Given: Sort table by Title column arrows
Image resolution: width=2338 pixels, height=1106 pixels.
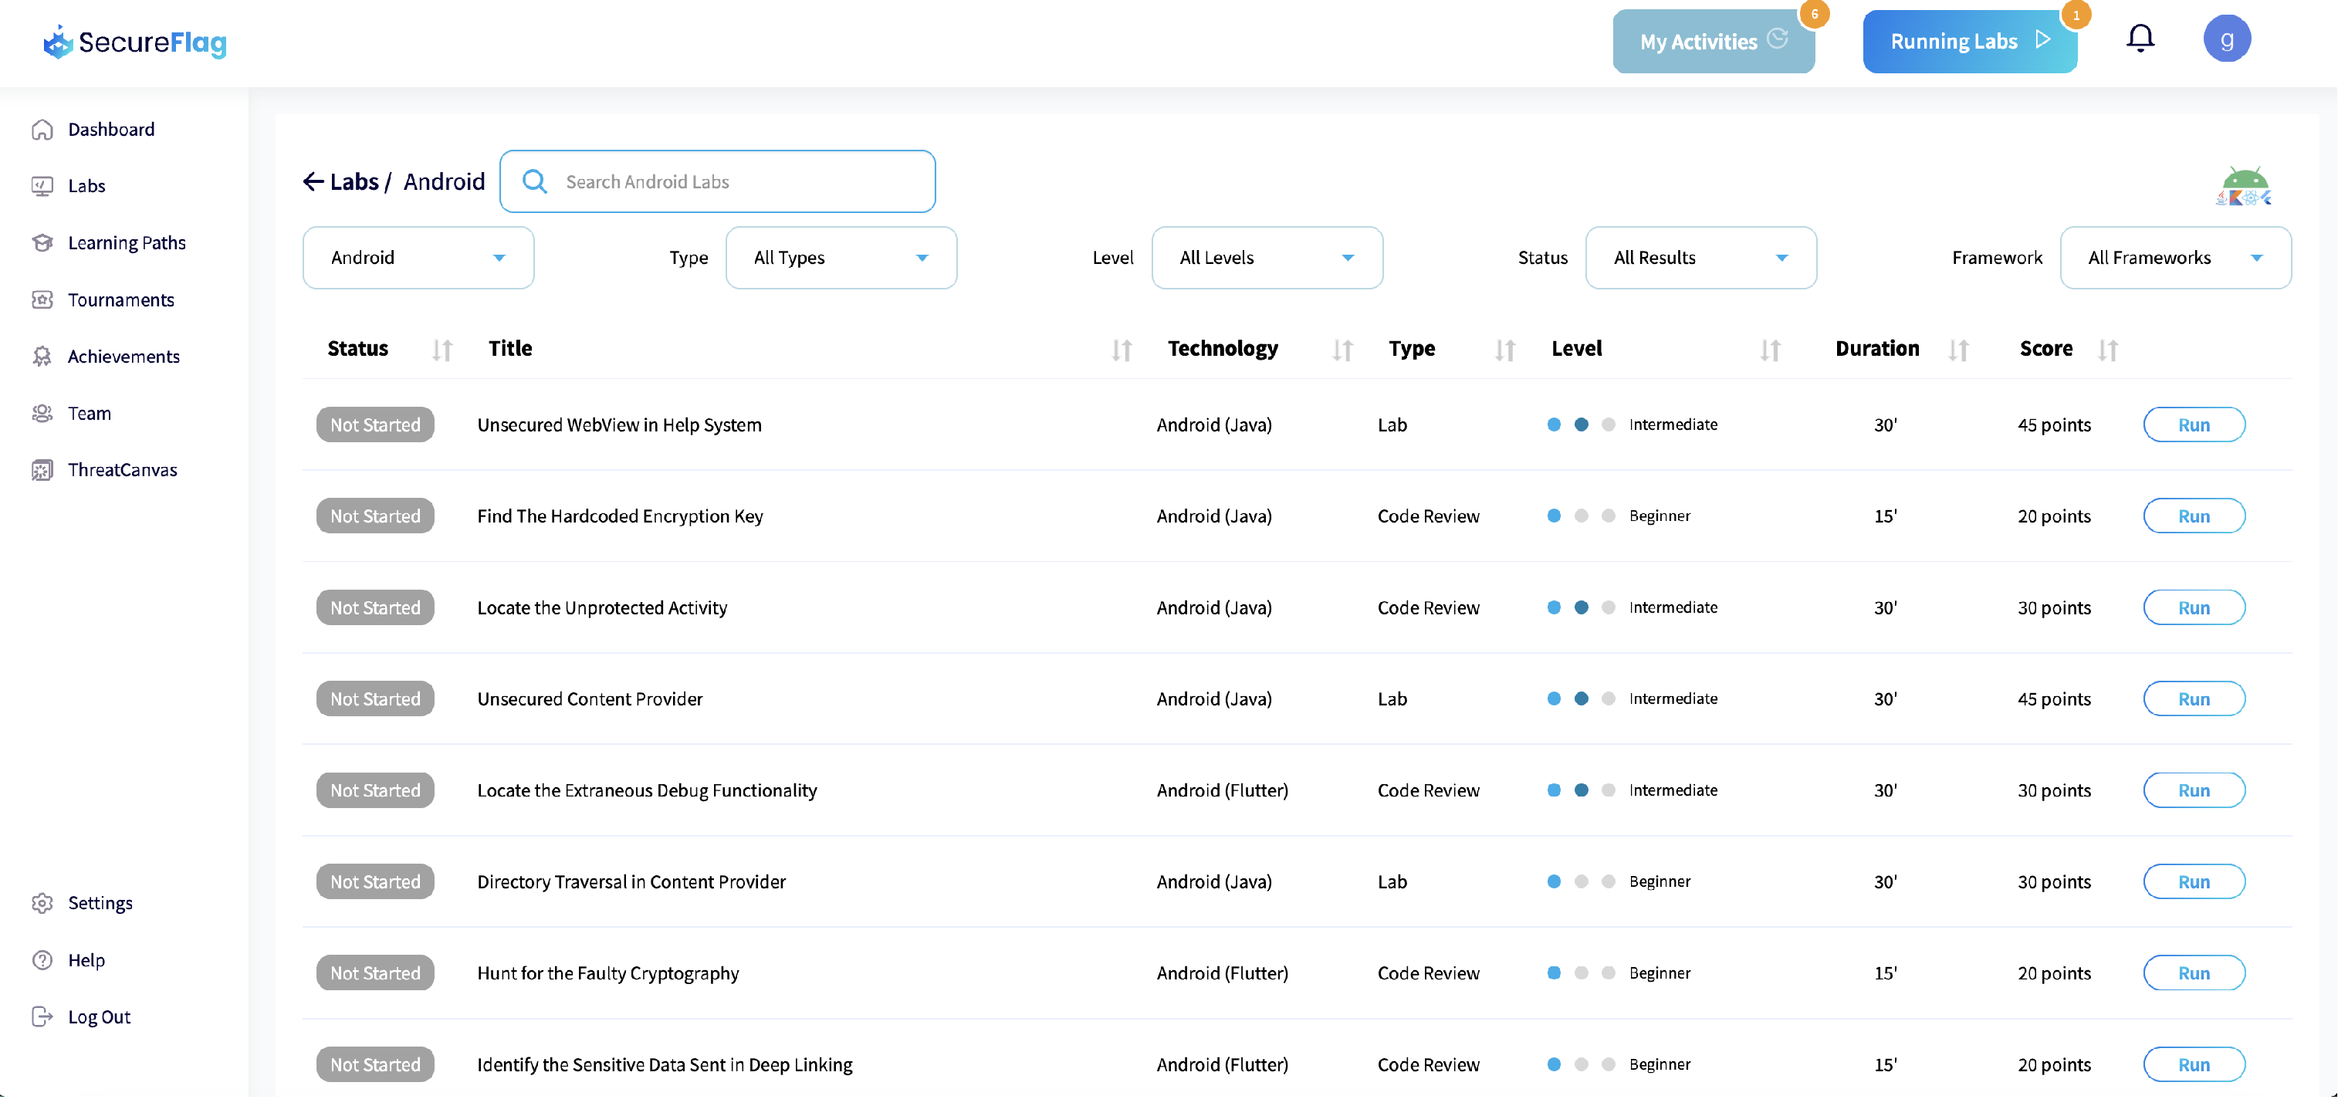Looking at the screenshot, I should click(x=1122, y=350).
